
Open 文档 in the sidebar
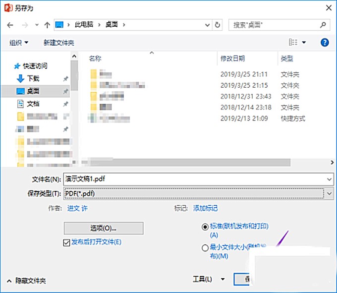tap(28, 104)
